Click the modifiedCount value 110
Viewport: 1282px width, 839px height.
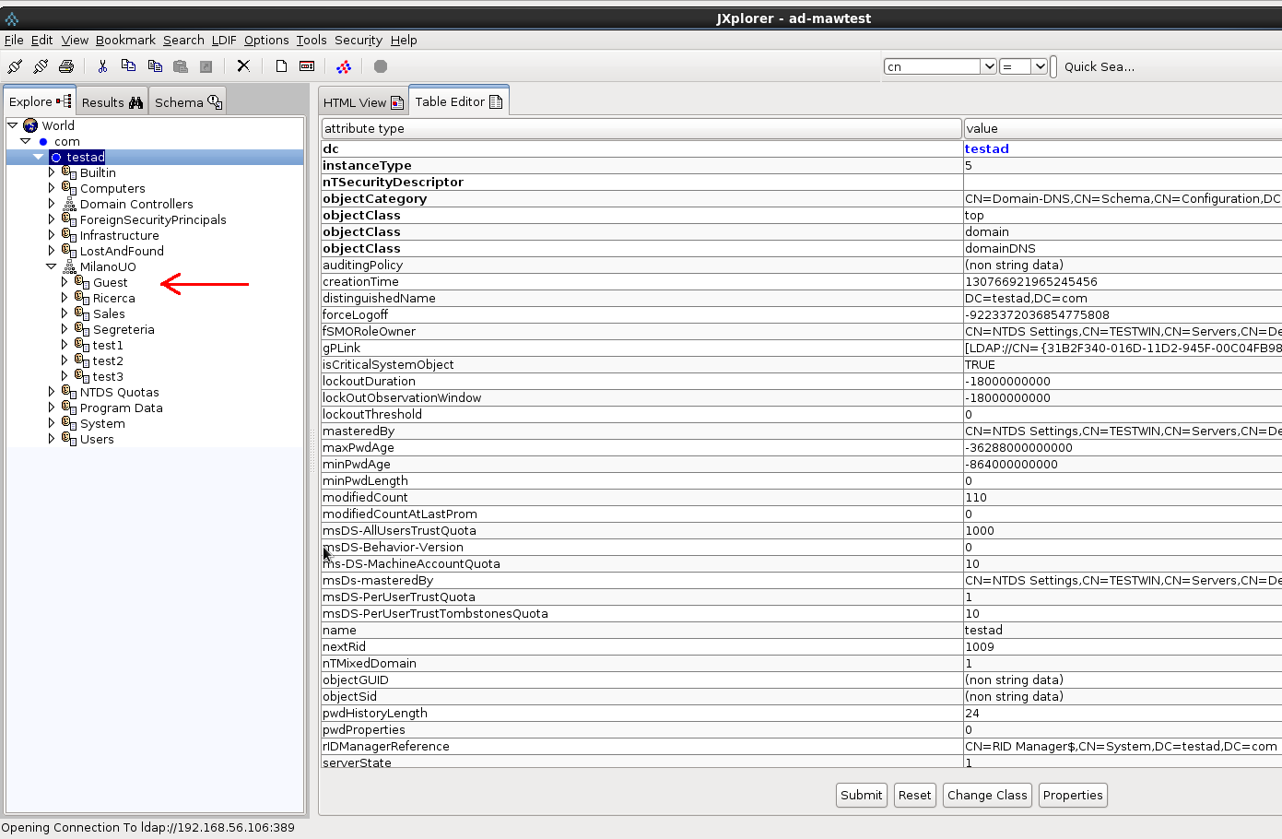1123,497
